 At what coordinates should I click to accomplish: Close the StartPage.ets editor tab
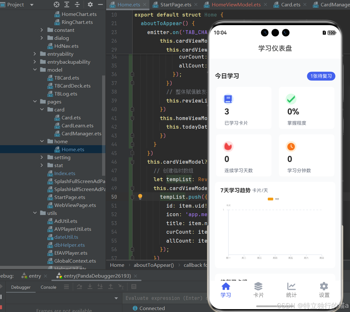(x=196, y=4)
